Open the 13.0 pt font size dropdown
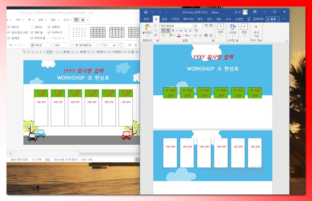 tap(118, 45)
